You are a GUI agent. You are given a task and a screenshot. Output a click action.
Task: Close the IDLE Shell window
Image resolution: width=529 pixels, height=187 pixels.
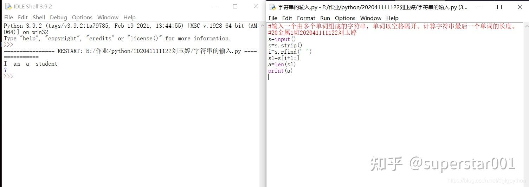[256, 6]
